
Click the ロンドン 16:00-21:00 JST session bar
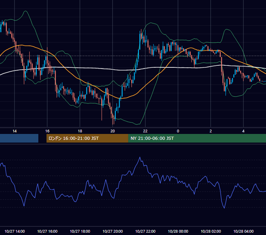[x=87, y=138]
